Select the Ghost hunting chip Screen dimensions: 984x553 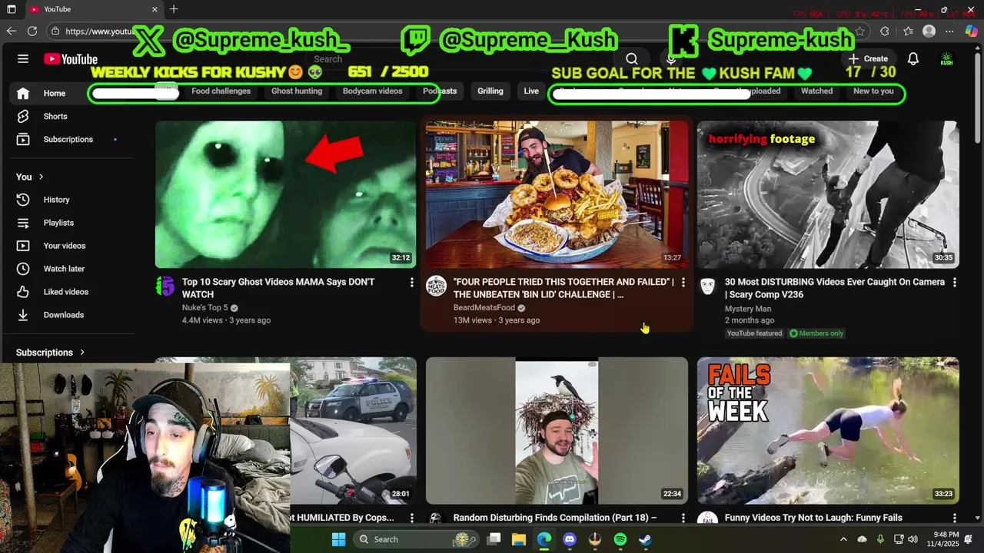pyautogui.click(x=297, y=91)
